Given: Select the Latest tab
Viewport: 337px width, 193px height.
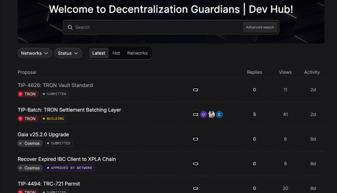Looking at the screenshot, I should (x=99, y=53).
